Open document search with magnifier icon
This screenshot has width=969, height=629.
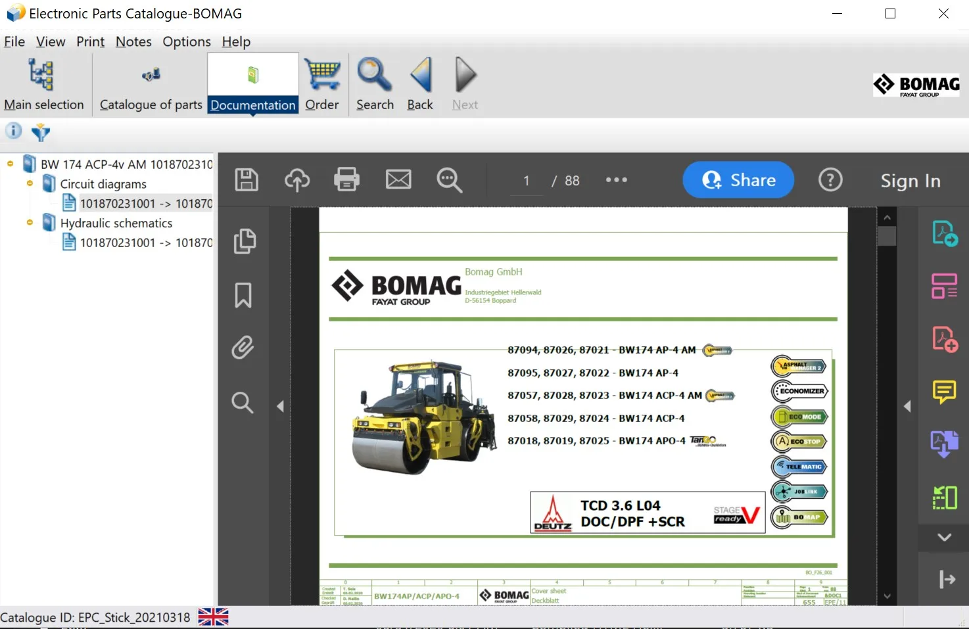(x=243, y=402)
